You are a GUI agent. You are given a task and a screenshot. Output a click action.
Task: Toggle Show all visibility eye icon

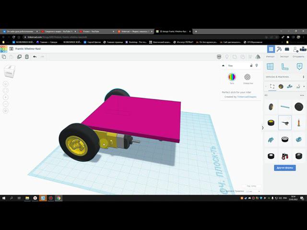click(219, 57)
